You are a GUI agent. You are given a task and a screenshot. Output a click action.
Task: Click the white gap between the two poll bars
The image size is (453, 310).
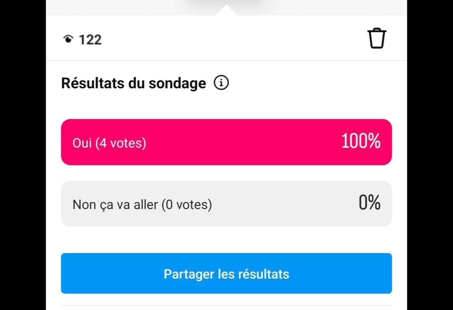click(226, 173)
